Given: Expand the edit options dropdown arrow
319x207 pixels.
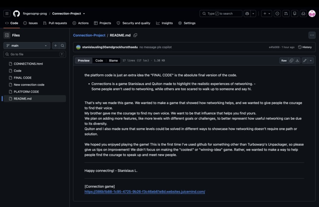Looking at the screenshot, I should coord(311,60).
